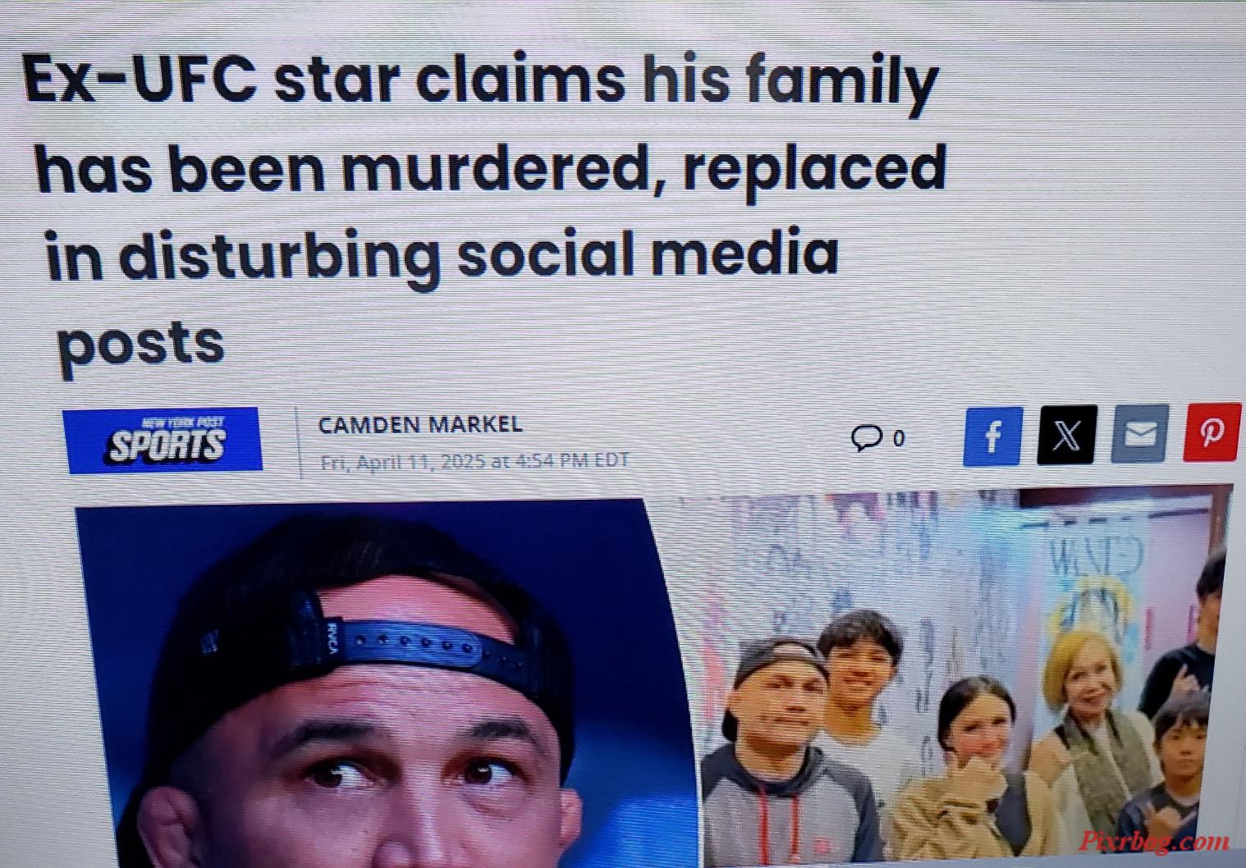The image size is (1246, 868).
Task: Click the New York Post Sports logo
Action: (x=164, y=441)
